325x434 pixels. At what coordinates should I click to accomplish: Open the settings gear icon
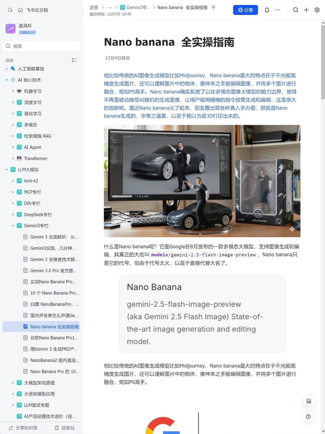click(x=317, y=10)
